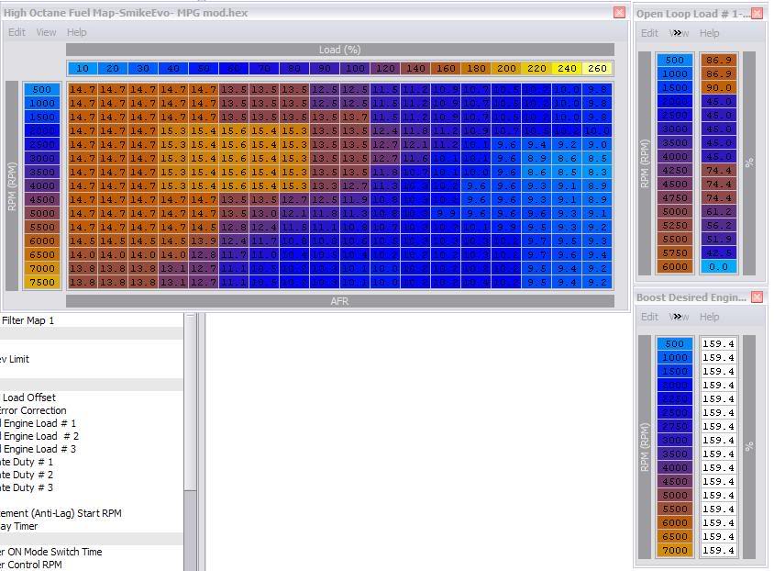Screen dimensions: 774x571
Task: Select Load column header 10 in fuel map
Action: tap(83, 68)
